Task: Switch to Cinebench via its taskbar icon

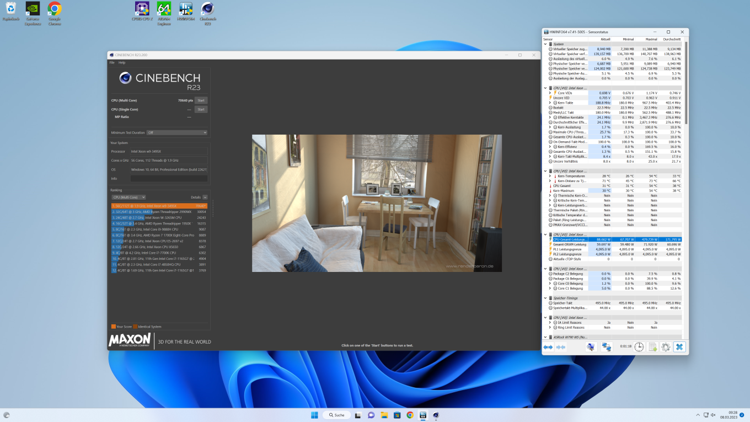Action: tap(436, 415)
